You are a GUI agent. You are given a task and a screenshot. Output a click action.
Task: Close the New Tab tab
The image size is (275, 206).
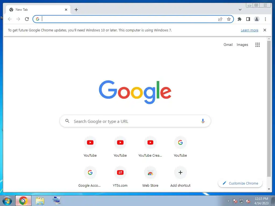66,10
